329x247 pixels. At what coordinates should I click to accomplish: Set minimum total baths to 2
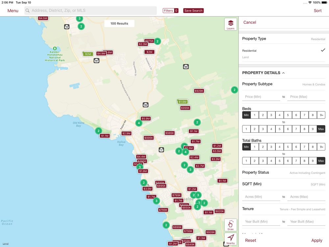[x=263, y=147]
